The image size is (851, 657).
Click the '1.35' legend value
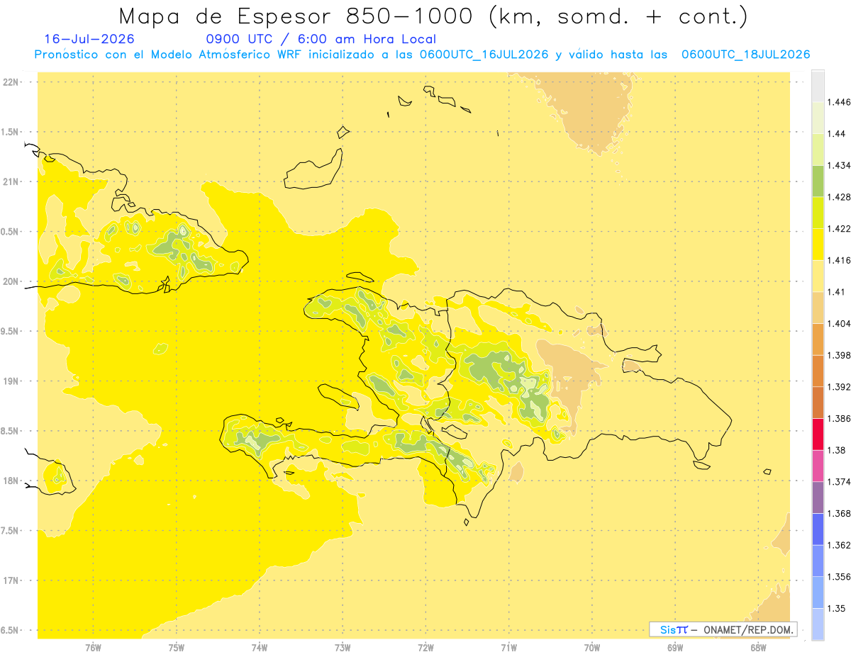coord(838,609)
